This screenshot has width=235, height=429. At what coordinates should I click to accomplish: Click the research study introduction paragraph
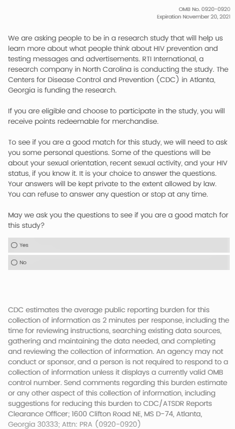(x=118, y=64)
